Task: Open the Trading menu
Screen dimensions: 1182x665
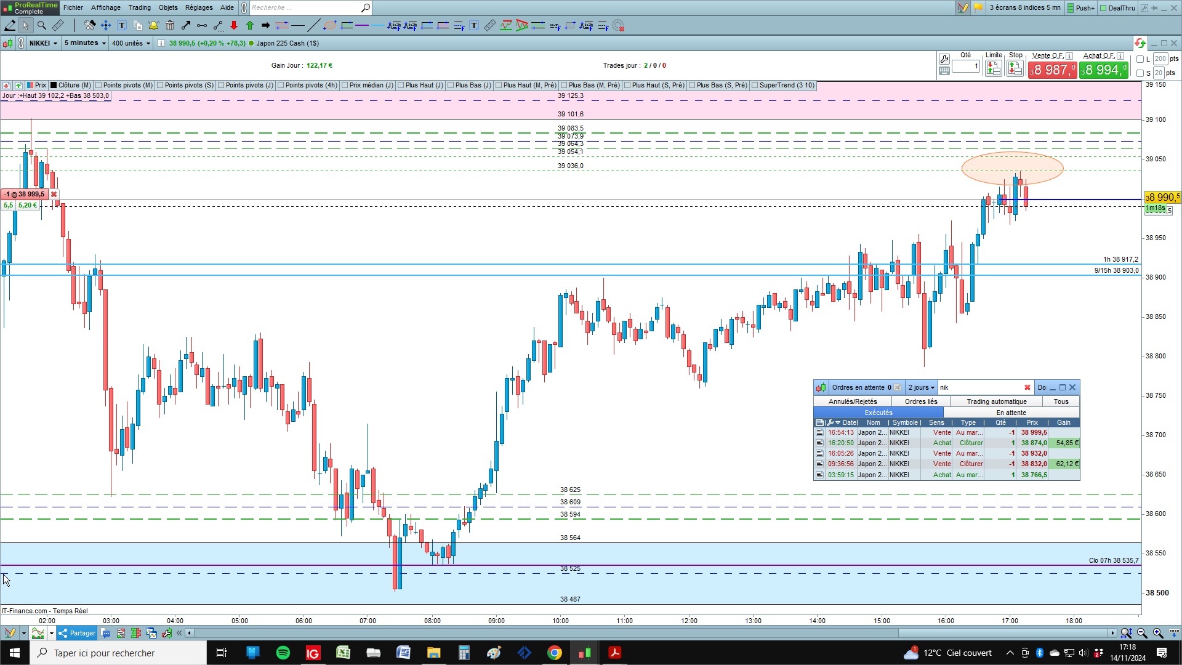Action: [139, 7]
